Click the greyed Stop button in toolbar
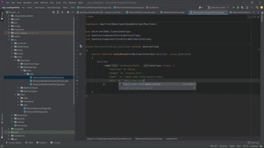Viewport: 264px width, 148px height. (252, 7)
